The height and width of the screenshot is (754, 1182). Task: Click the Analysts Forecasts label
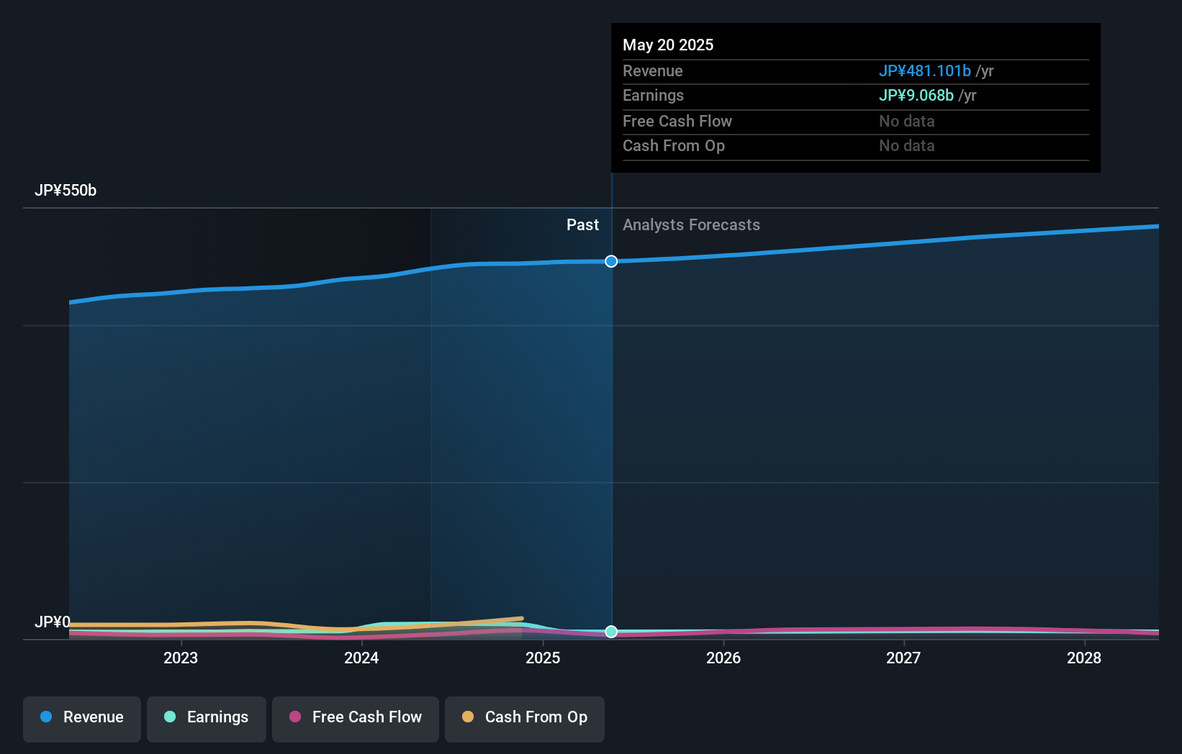(x=691, y=225)
